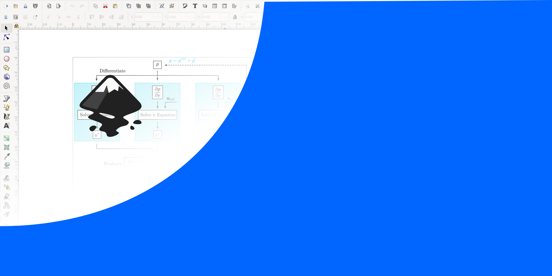
Task: Select the Star and polygon tool
Action: pos(7,68)
